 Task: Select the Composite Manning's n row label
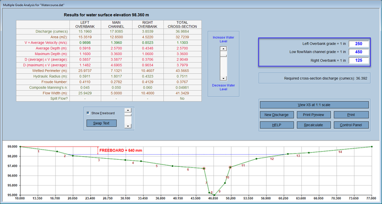pos(48,88)
